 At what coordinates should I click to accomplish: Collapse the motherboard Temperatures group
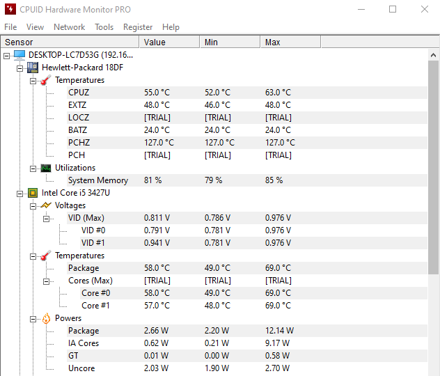pyautogui.click(x=33, y=81)
